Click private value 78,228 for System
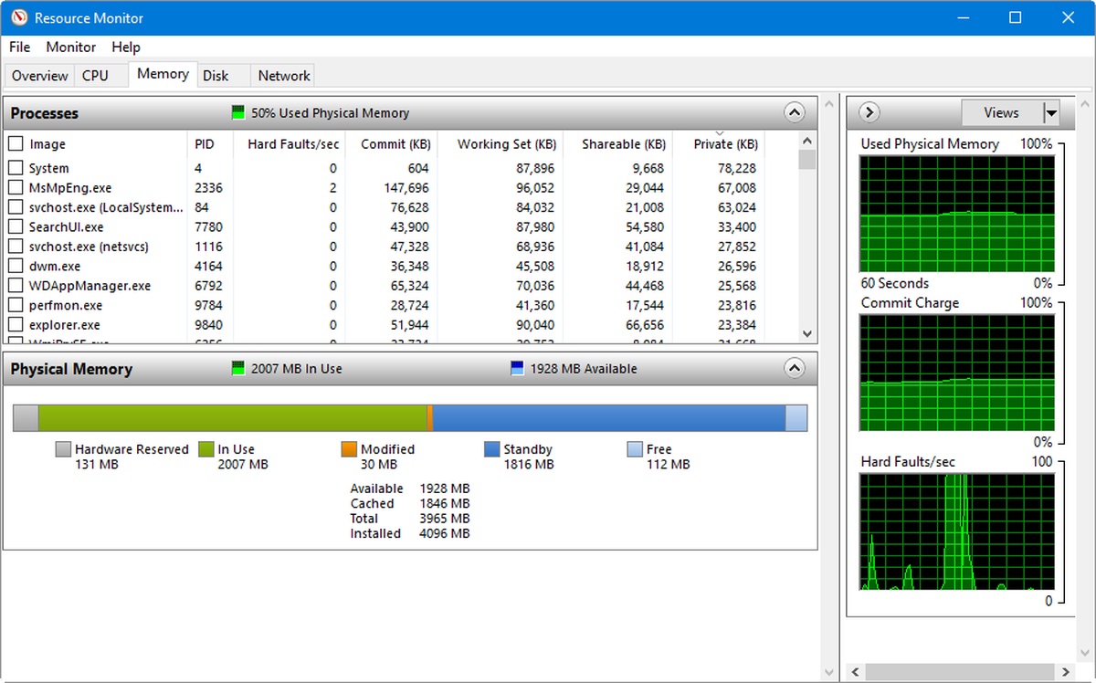The image size is (1096, 683). (x=736, y=168)
